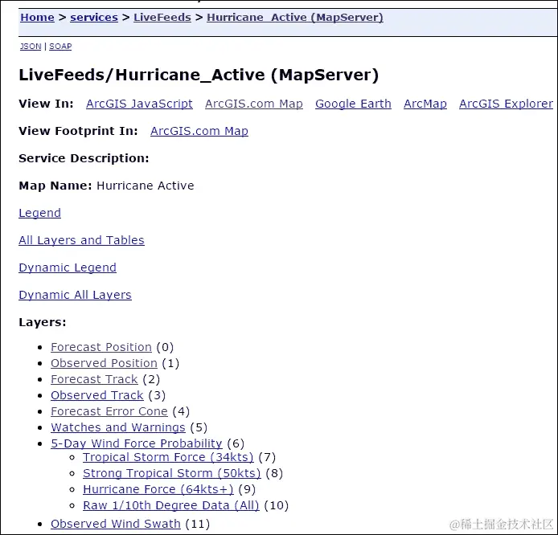Click the Map Name value Hurricane Active
The width and height of the screenshot is (558, 535).
(x=146, y=186)
